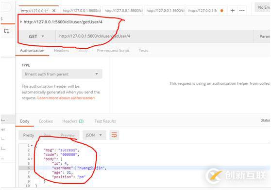Add a new request tab with plus icon
271x190 pixels.
click(x=233, y=11)
